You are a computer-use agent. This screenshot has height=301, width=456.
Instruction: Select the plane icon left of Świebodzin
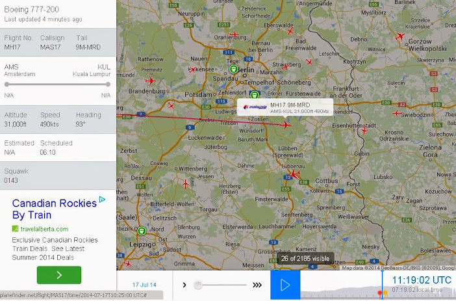click(x=397, y=113)
